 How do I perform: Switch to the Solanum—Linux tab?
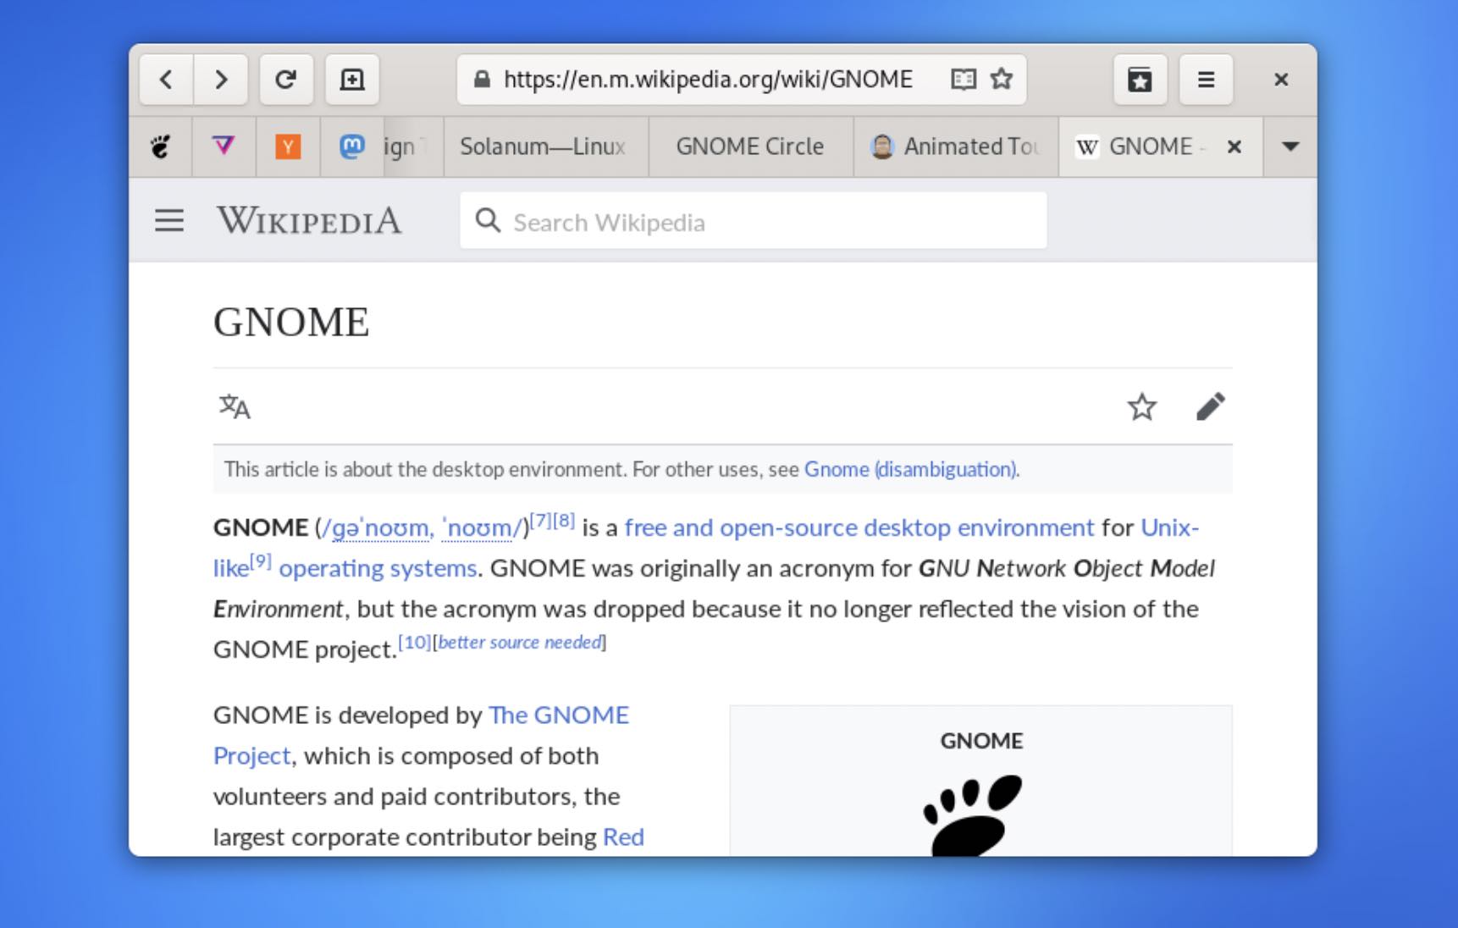point(546,147)
